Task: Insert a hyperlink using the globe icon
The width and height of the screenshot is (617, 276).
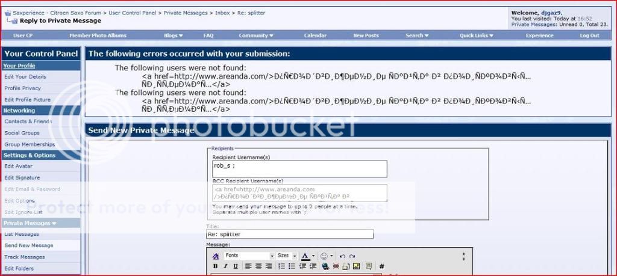Action: click(x=325, y=266)
